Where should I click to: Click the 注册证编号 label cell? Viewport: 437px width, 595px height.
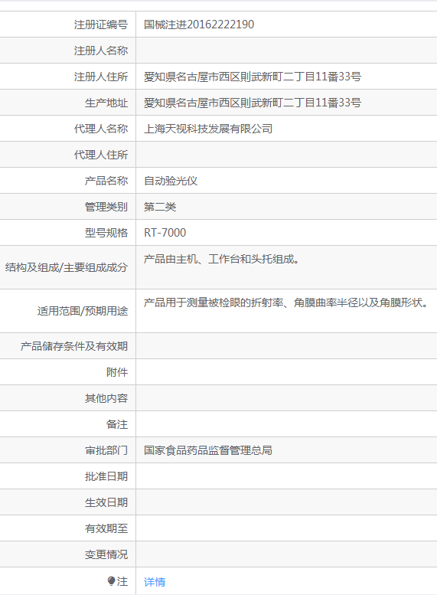coord(68,25)
